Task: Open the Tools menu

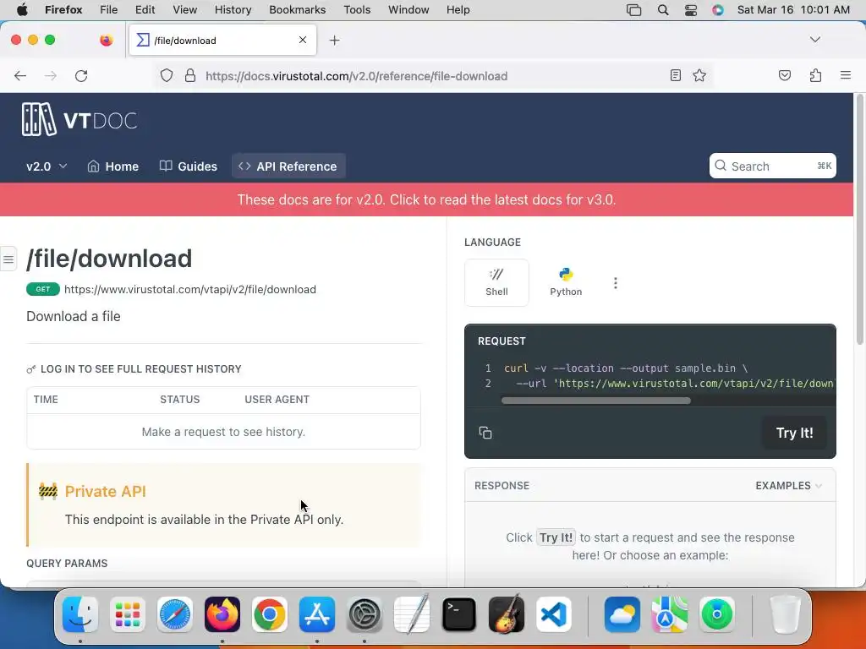Action: [x=357, y=10]
